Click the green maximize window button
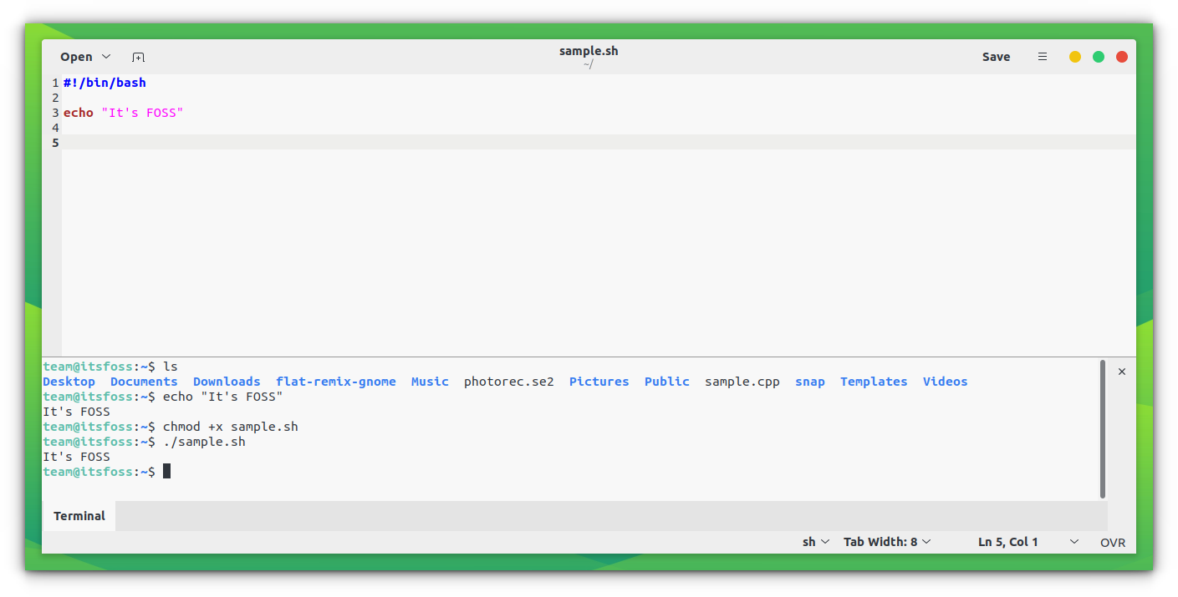The width and height of the screenshot is (1178, 597). 1099,57
